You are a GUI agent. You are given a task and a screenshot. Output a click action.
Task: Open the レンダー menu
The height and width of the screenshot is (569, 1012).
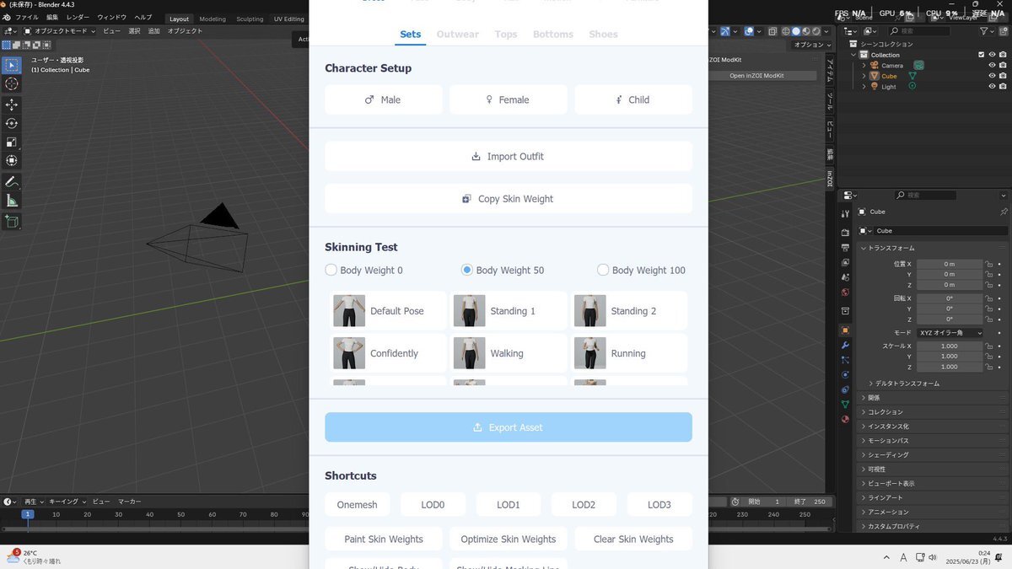click(78, 18)
